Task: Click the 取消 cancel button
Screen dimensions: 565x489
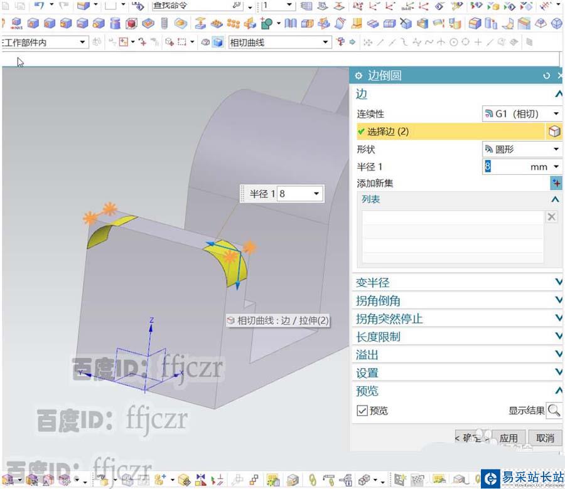Action: 545,438
